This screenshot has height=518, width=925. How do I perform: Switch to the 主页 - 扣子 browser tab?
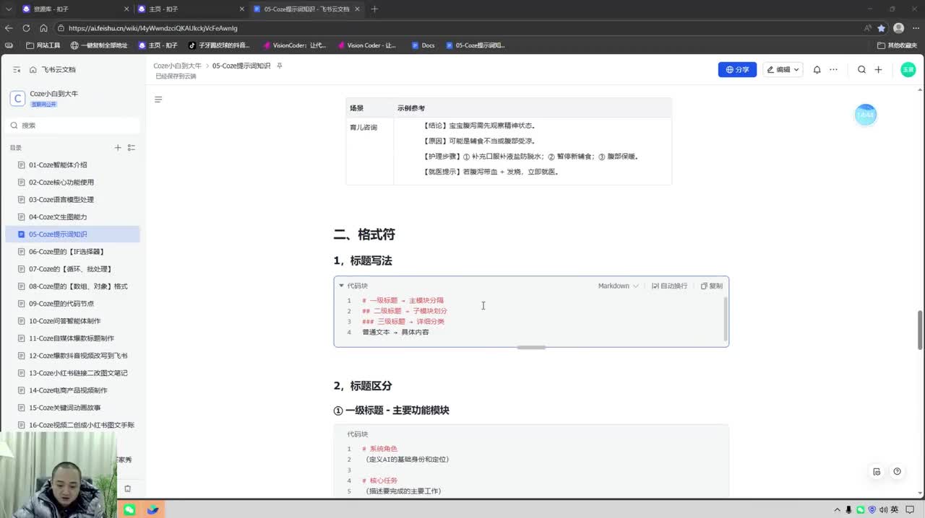[192, 9]
